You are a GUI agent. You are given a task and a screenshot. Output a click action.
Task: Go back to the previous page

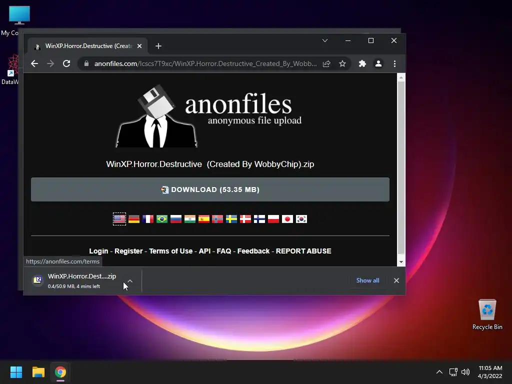pos(34,63)
